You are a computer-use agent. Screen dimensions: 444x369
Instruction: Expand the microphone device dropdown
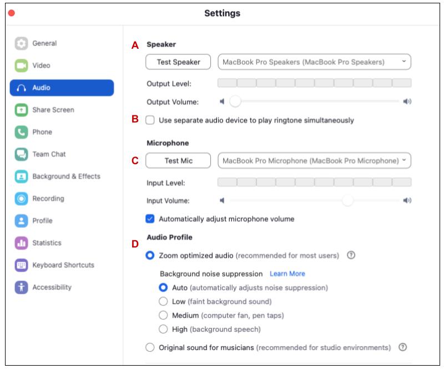point(314,161)
